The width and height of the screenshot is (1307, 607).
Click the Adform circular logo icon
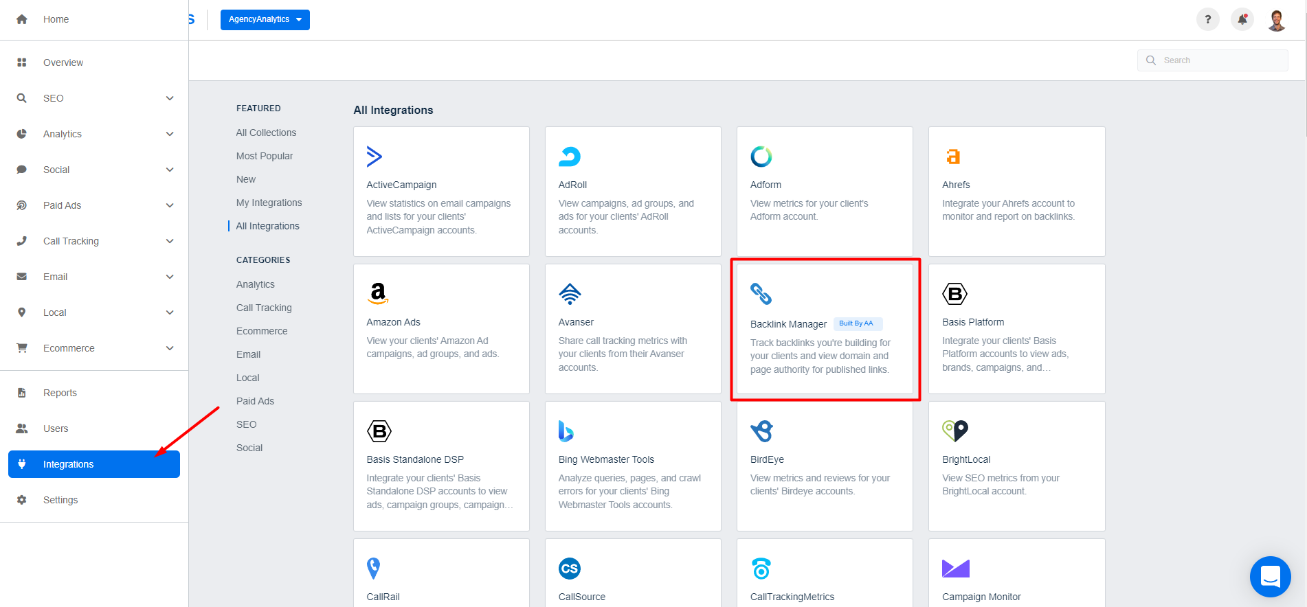tap(761, 157)
